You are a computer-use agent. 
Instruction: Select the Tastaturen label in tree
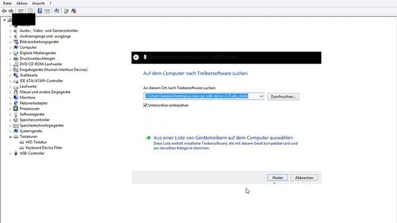pyautogui.click(x=29, y=136)
